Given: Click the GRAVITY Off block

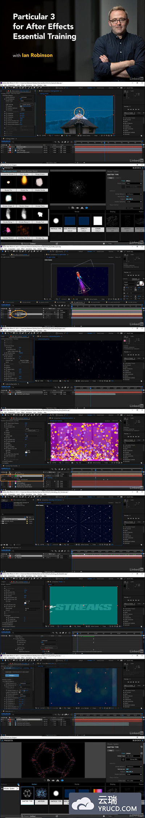Looking at the screenshot, I should coord(127,223).
